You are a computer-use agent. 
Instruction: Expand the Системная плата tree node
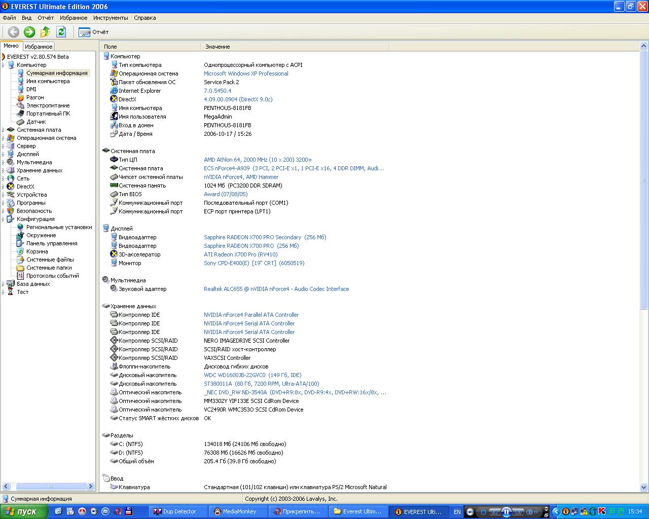4,130
